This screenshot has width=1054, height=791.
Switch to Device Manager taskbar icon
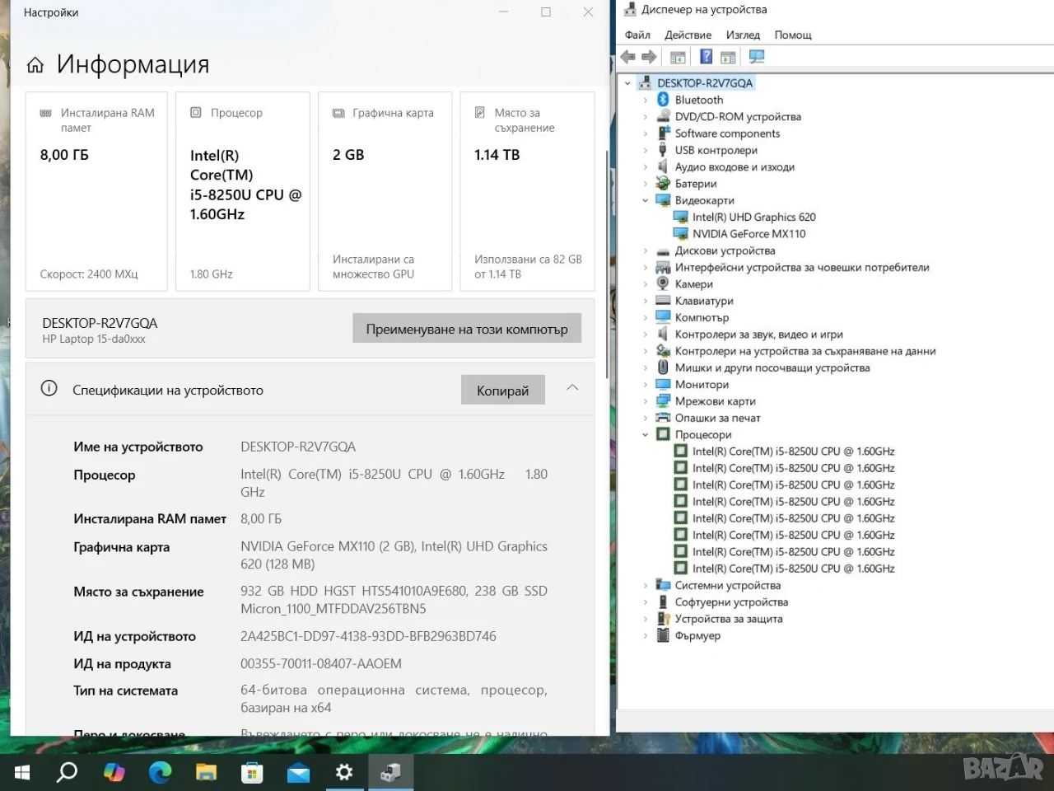click(x=390, y=772)
